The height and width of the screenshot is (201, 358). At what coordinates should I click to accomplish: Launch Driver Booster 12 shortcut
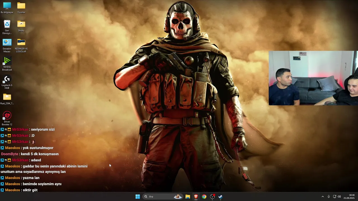pos(7,118)
